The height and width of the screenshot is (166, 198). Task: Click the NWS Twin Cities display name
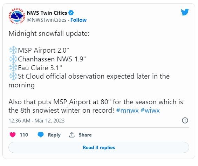point(47,13)
